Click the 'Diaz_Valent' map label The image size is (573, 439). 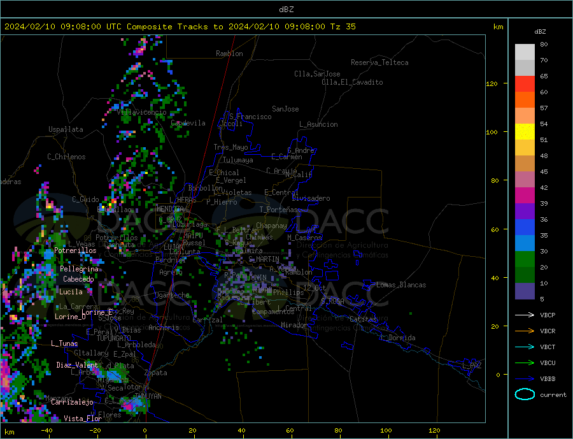(77, 365)
